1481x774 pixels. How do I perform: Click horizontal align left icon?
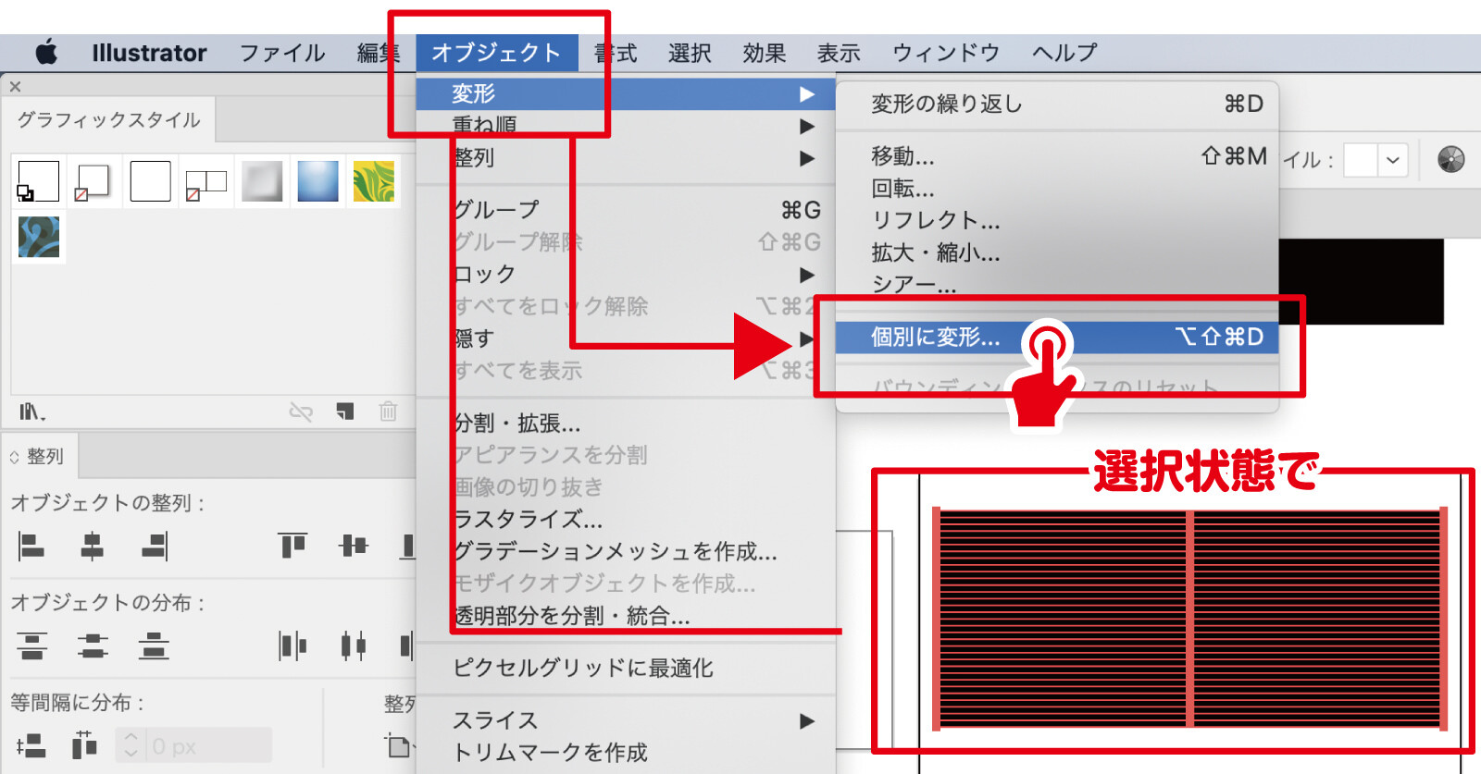pyautogui.click(x=31, y=546)
